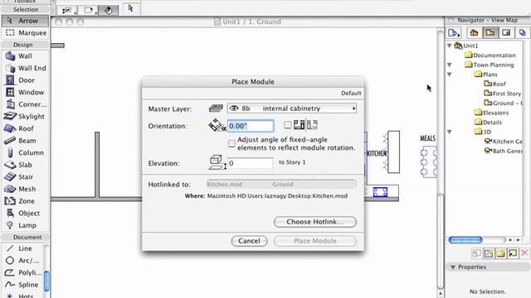Viewport: 531px width, 298px height.
Task: Click the Default button in dialog
Action: [x=351, y=94]
